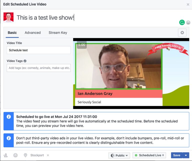
Task: Click the 'Video Title' label
Action: pyautogui.click(x=14, y=43)
